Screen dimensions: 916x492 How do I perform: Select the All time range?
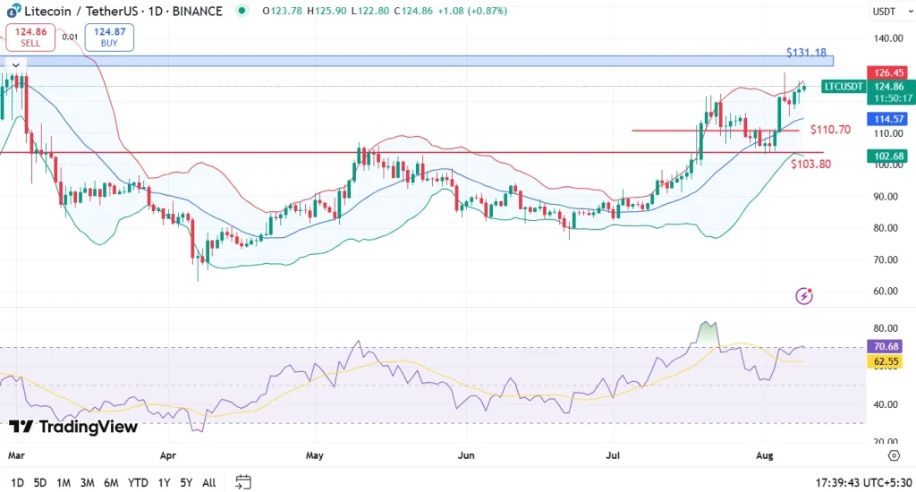208,483
